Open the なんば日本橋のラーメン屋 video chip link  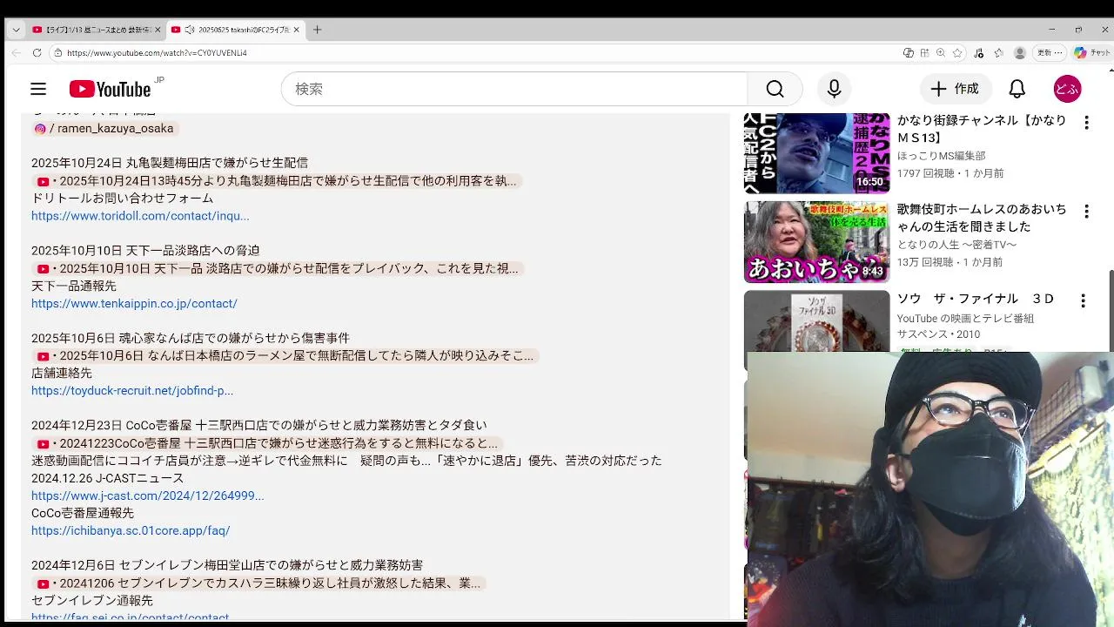coord(285,355)
